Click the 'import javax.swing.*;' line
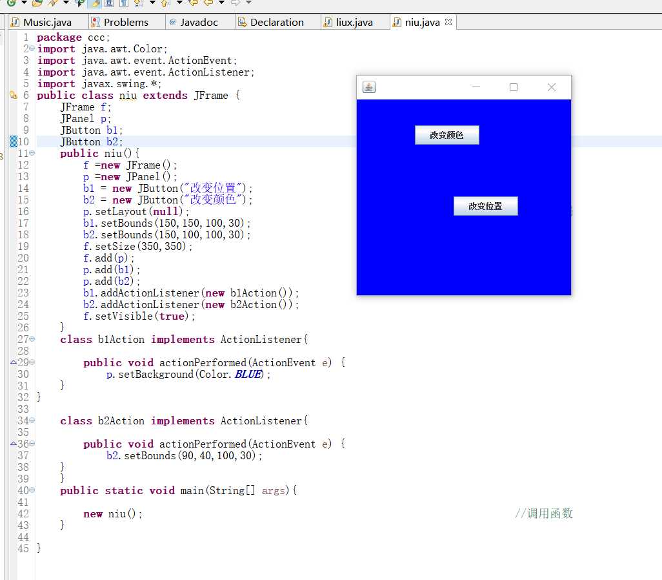Screen dimensions: 662x580 pyautogui.click(x=99, y=84)
